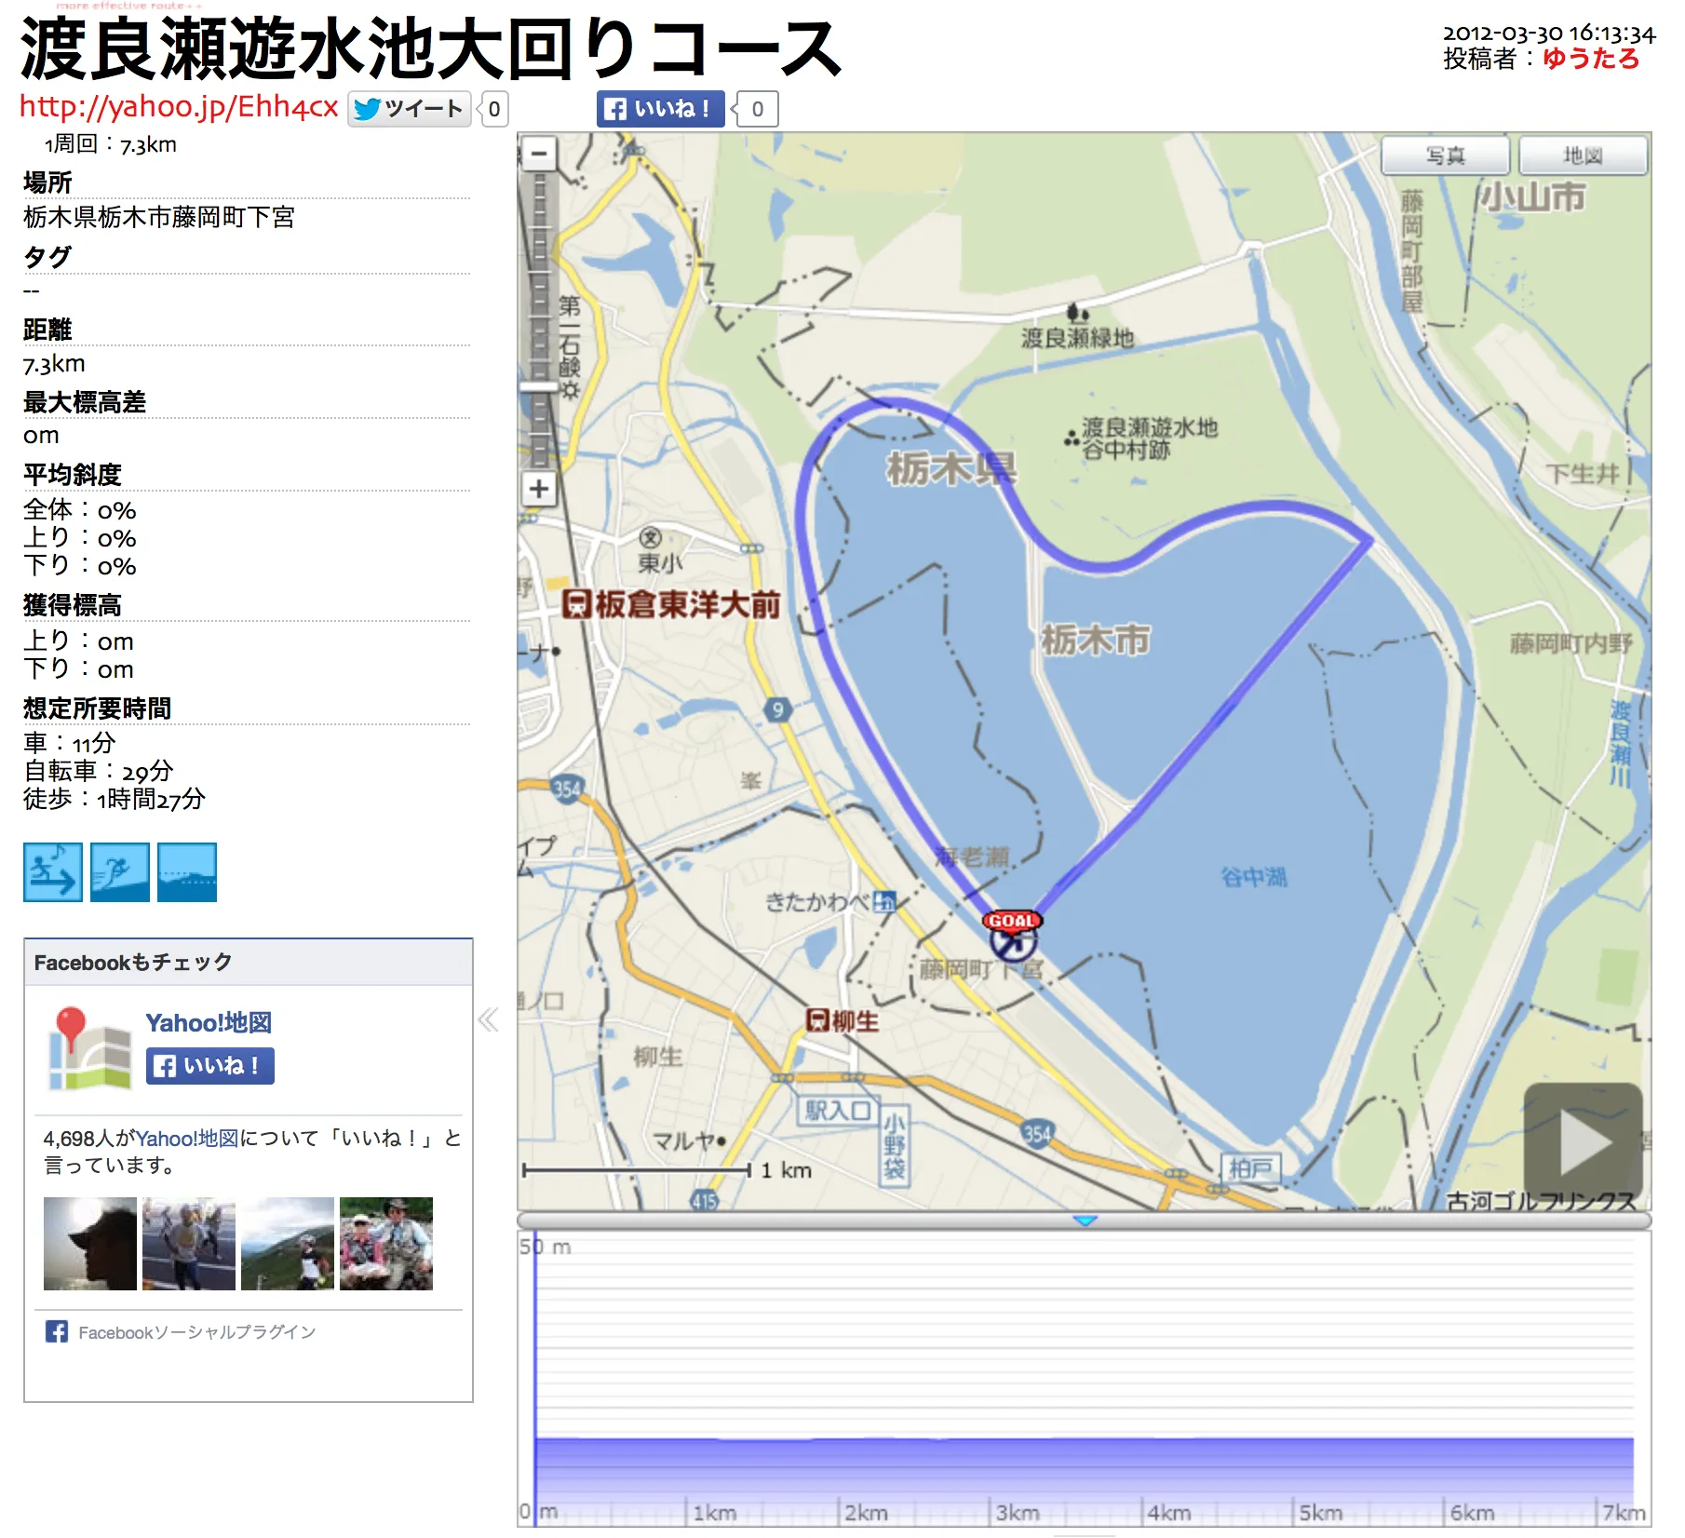Play the route animation on map
The image size is (1685, 1538).
click(x=1583, y=1142)
